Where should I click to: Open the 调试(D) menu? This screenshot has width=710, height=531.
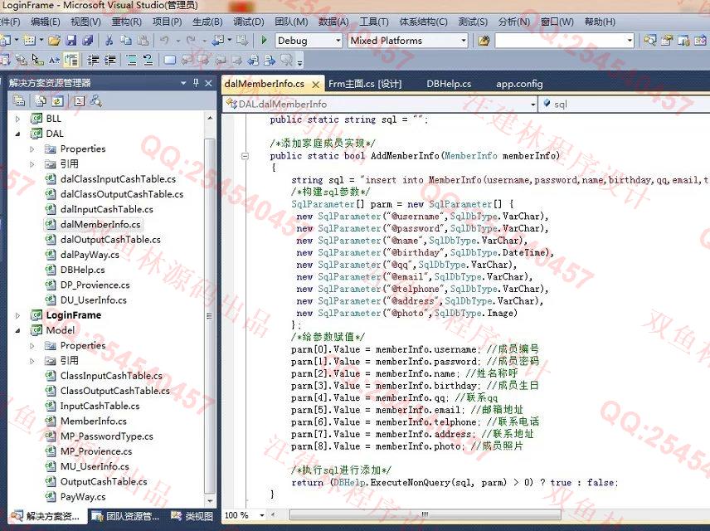point(249,22)
